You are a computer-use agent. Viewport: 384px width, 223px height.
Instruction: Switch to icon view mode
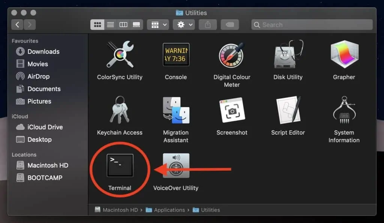(97, 25)
